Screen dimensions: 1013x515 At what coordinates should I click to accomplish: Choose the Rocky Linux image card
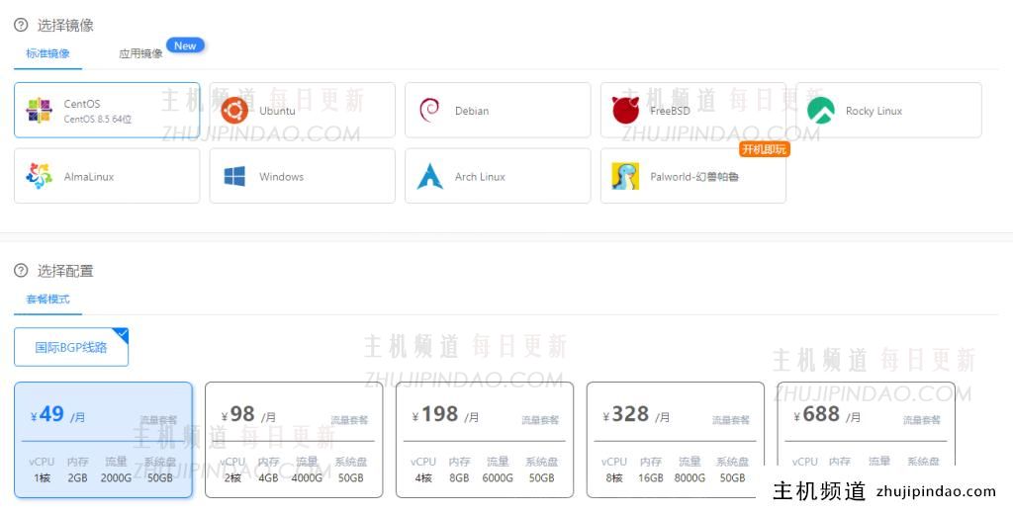(x=888, y=110)
